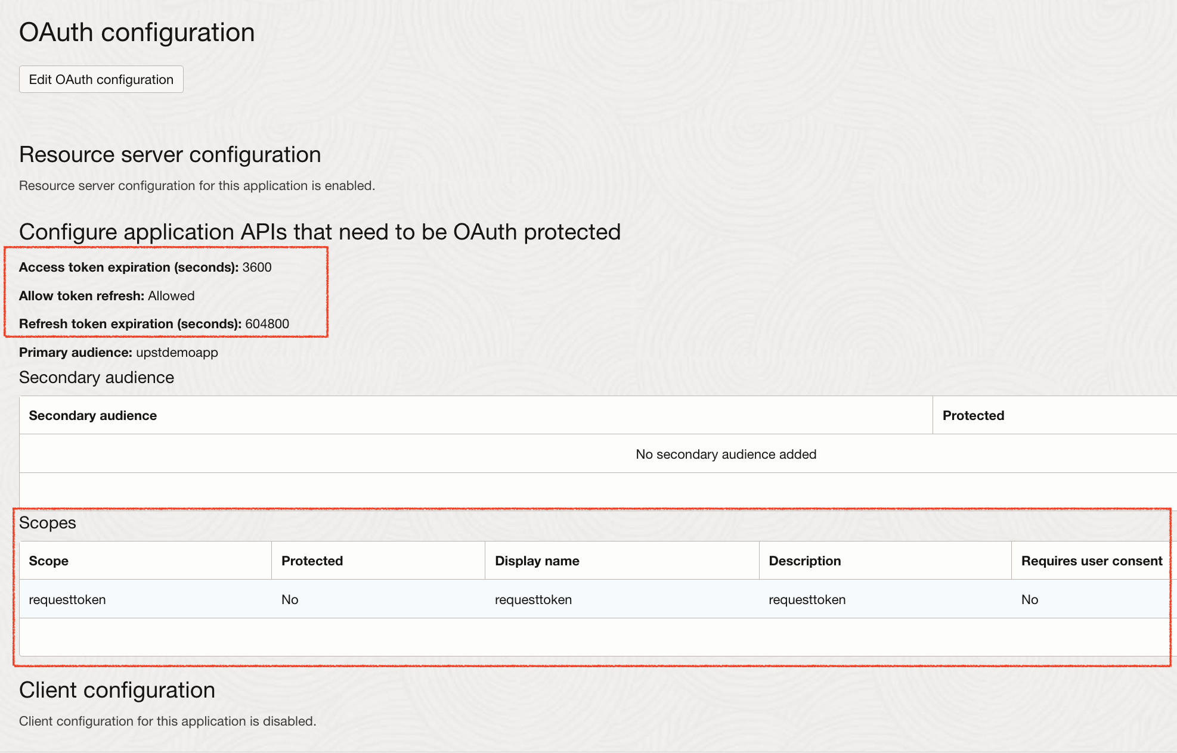1177x753 pixels.
Task: Click the Secondary audience column header
Action: (93, 415)
